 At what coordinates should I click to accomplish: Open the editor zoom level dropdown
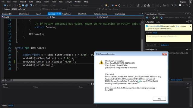[x=9, y=80]
